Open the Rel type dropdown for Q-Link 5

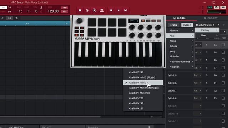coord(197,75)
